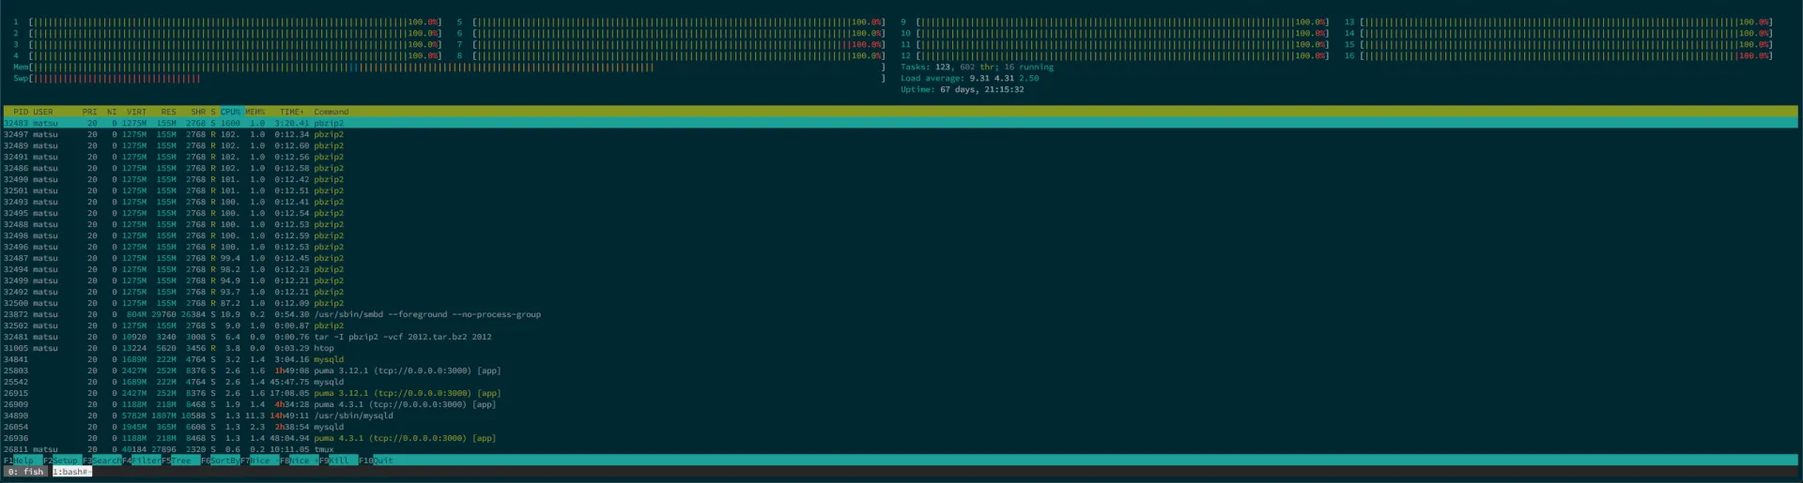Switch to tmux window 0: fish
Image resolution: width=1803 pixels, height=483 pixels.
25,472
